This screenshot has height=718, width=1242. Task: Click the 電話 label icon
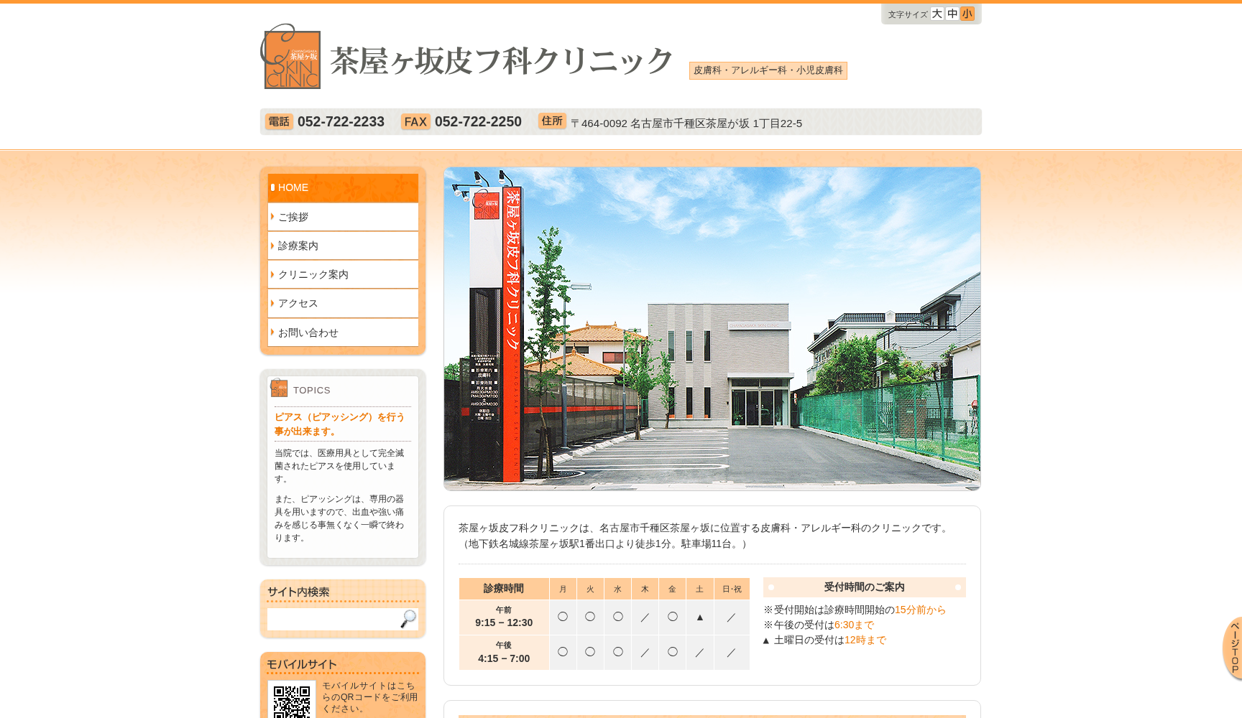(x=279, y=122)
